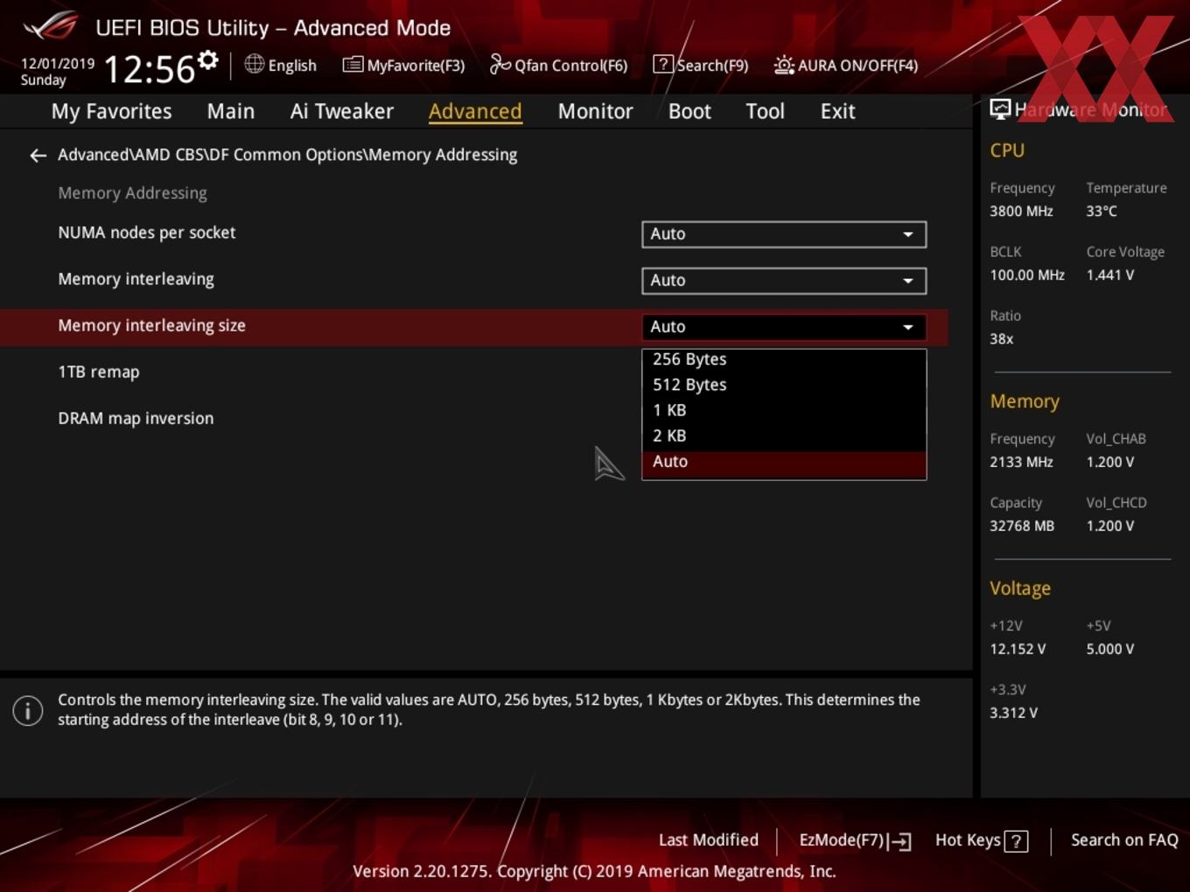Open the Exit tab
Viewport: 1190px width, 892px height.
(x=837, y=112)
